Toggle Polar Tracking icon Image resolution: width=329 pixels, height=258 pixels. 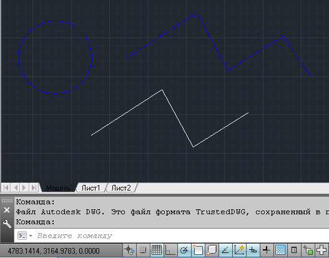pyautogui.click(x=184, y=251)
